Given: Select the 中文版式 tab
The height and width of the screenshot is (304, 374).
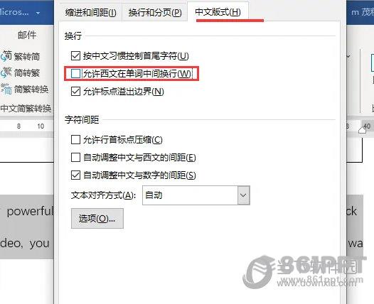Looking at the screenshot, I should [x=218, y=12].
